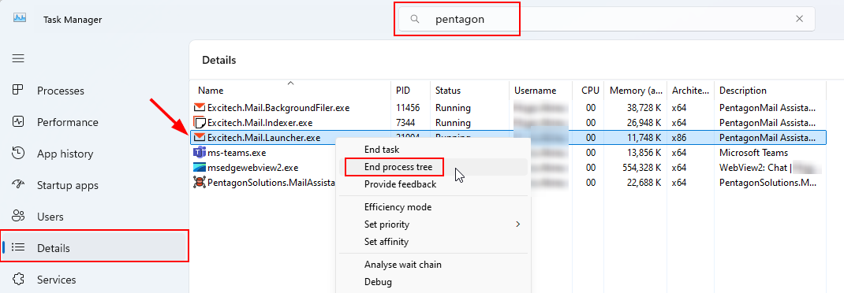Sort by the Memory column header
Screen dimensions: 844x293
[636, 91]
